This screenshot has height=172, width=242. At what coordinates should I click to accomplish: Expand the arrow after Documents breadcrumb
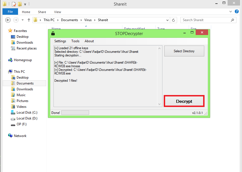point(81,20)
